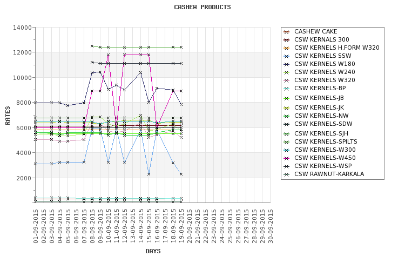This screenshot has width=405, height=270.
Task: Click the CSW KERNALS 300 legend marker
Action: point(287,40)
